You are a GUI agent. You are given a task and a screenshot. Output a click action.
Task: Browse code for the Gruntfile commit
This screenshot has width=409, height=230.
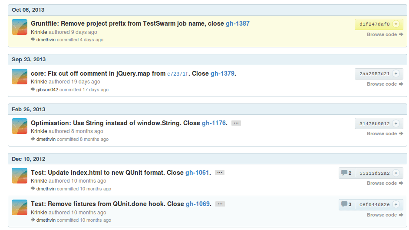[x=385, y=34]
